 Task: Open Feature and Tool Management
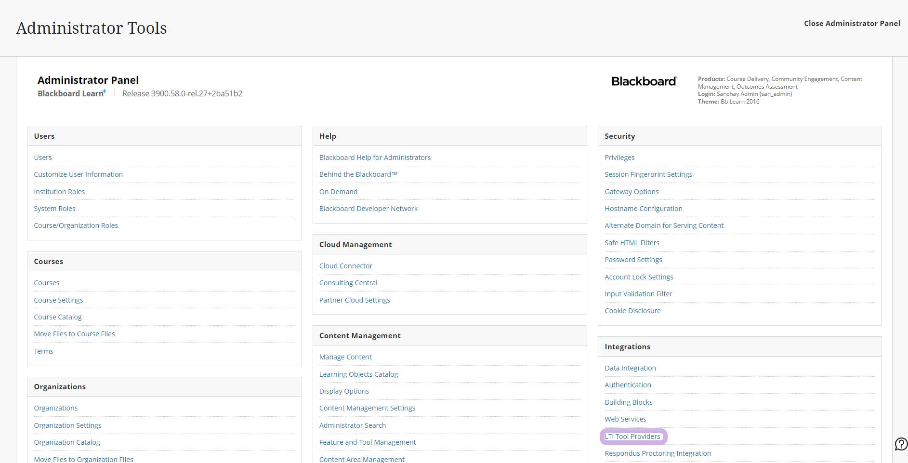point(368,442)
